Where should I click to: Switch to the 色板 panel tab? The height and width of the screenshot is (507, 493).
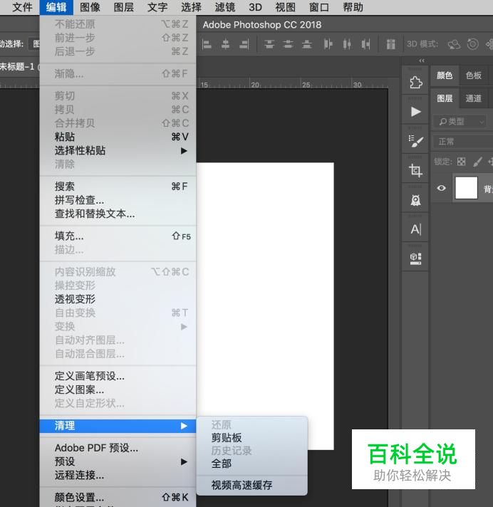(473, 75)
